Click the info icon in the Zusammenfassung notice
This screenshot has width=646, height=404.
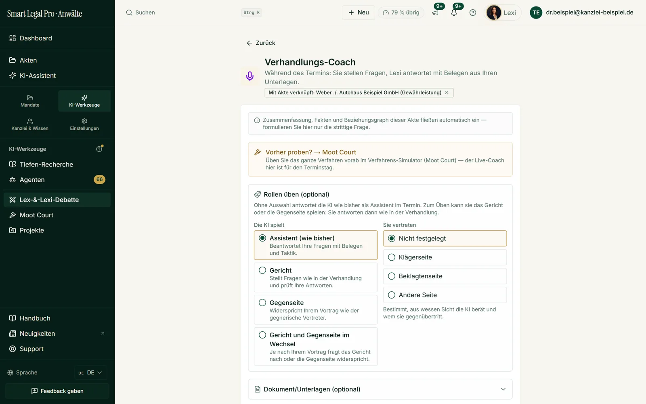tap(257, 120)
